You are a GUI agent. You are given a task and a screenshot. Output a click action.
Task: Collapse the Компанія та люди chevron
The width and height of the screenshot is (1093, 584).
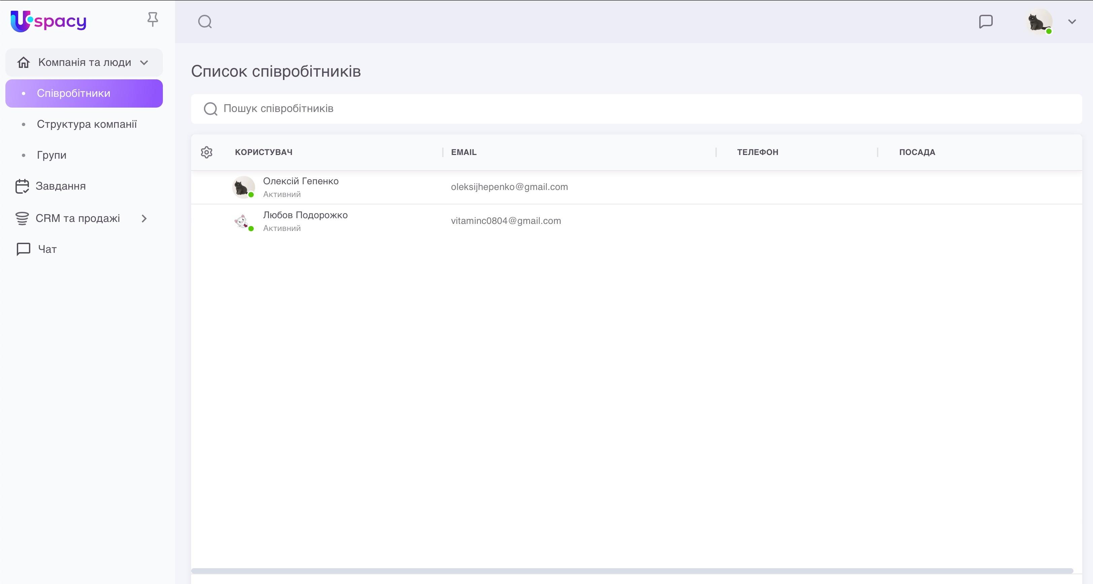coord(144,63)
